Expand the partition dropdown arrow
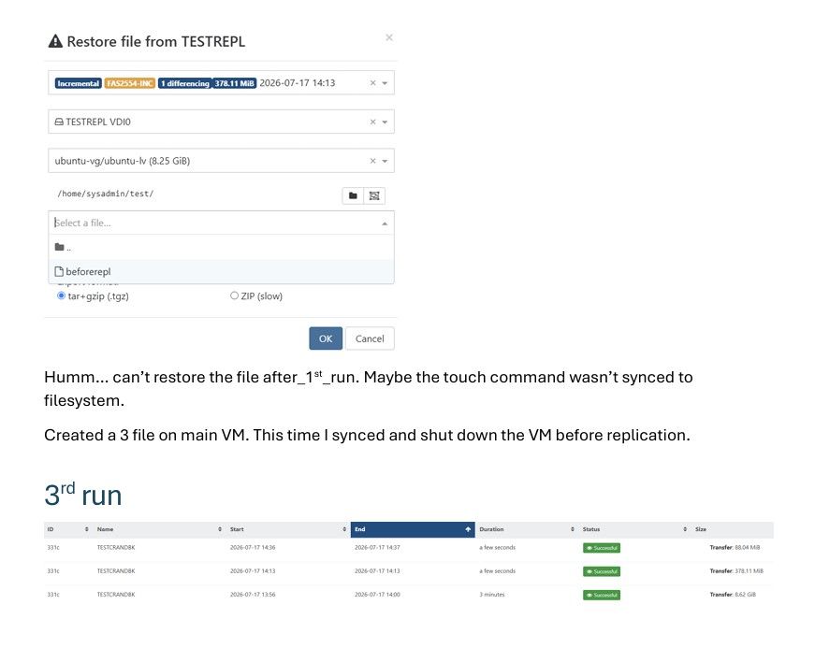Viewport: 815px width, 648px height. click(x=385, y=161)
